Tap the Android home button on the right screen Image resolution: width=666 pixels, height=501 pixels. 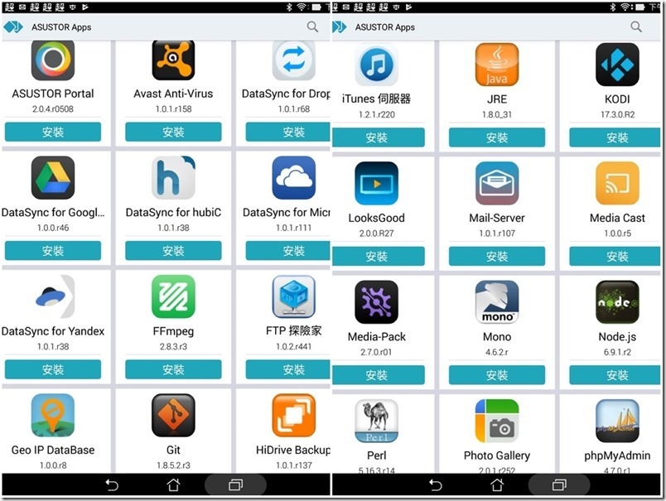(497, 484)
